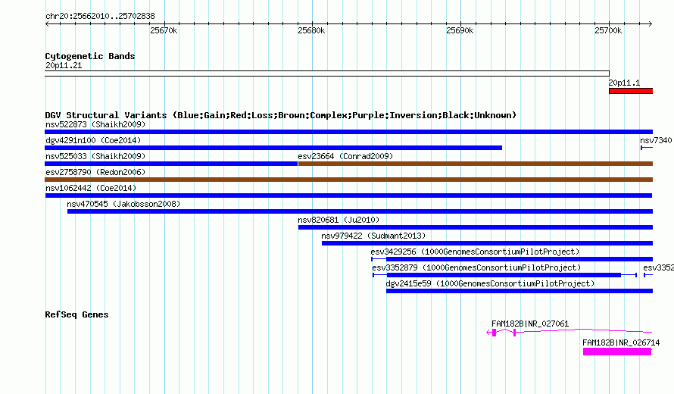This screenshot has height=394, width=674.
Task: Click the nsv7340 purple inversion marker
Action: click(x=647, y=148)
